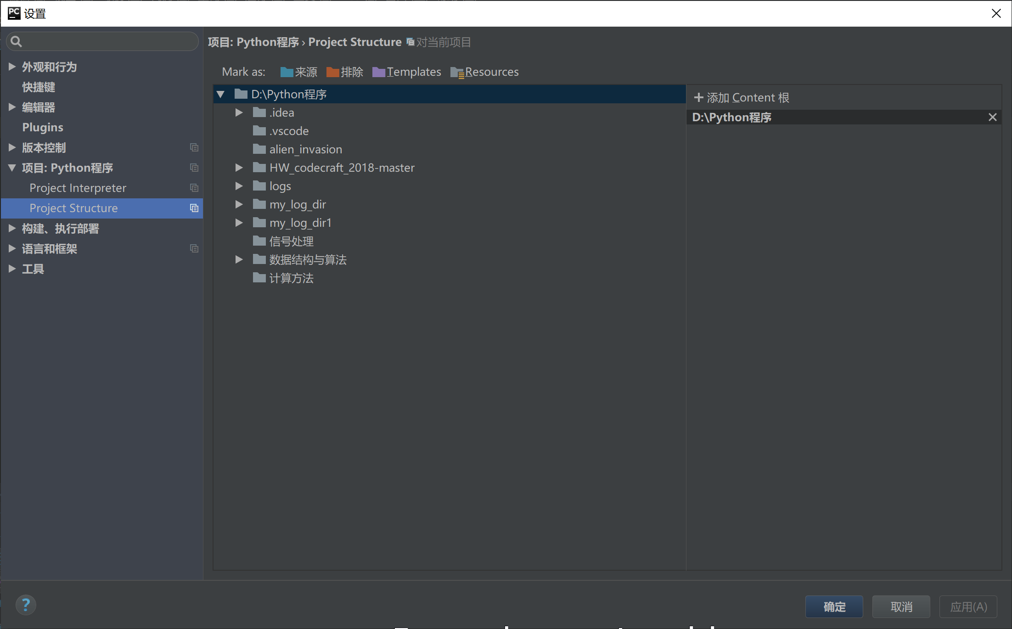Select the alien_invasion folder row
Image resolution: width=1012 pixels, height=629 pixels.
[450, 149]
